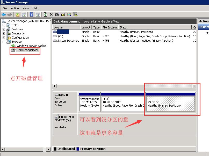Viewport: 209px width, 156px height.
Task: Click the Windows Server Backup icon
Action: coord(13,46)
